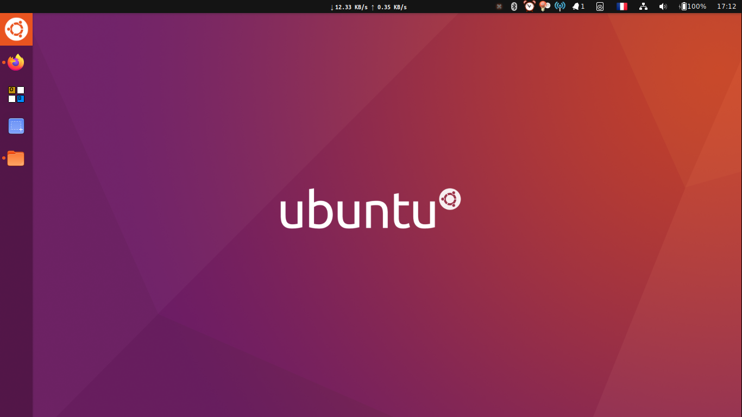Click the light bulb tray indicator
Image resolution: width=742 pixels, height=417 pixels.
(544, 6)
